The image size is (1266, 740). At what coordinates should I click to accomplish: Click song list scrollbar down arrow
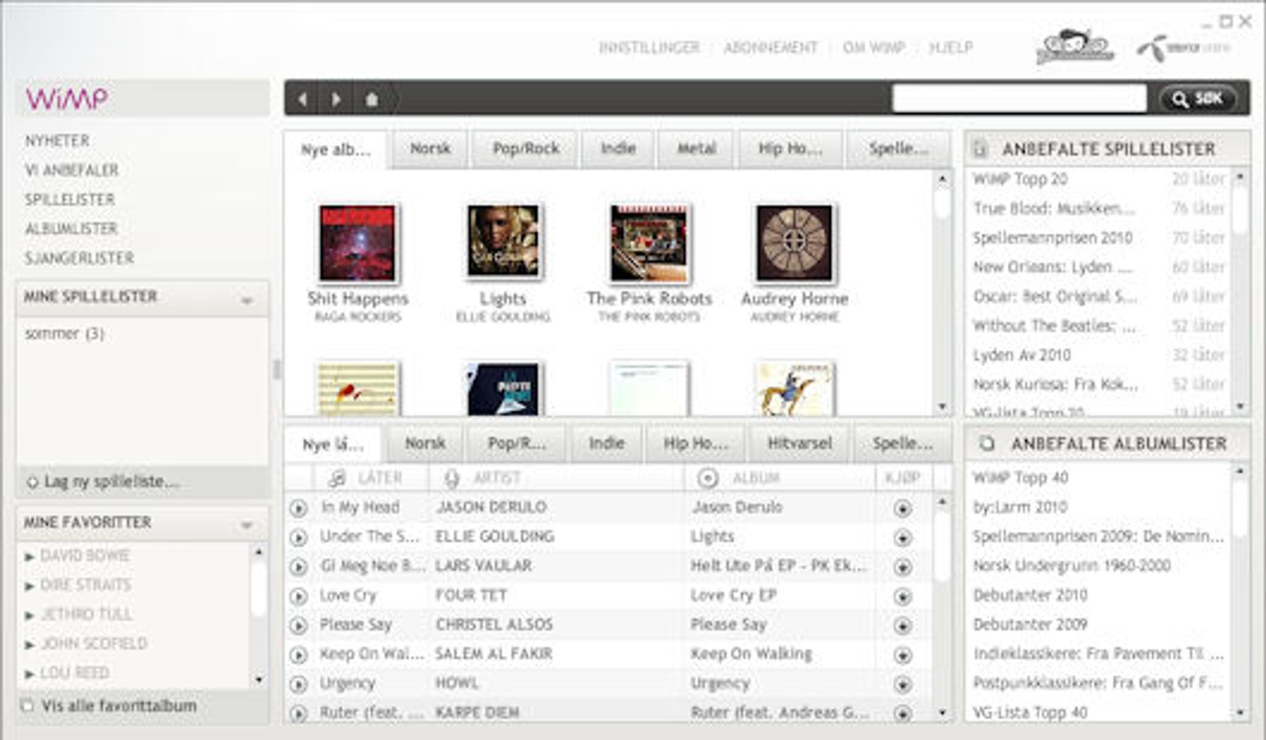[x=943, y=713]
